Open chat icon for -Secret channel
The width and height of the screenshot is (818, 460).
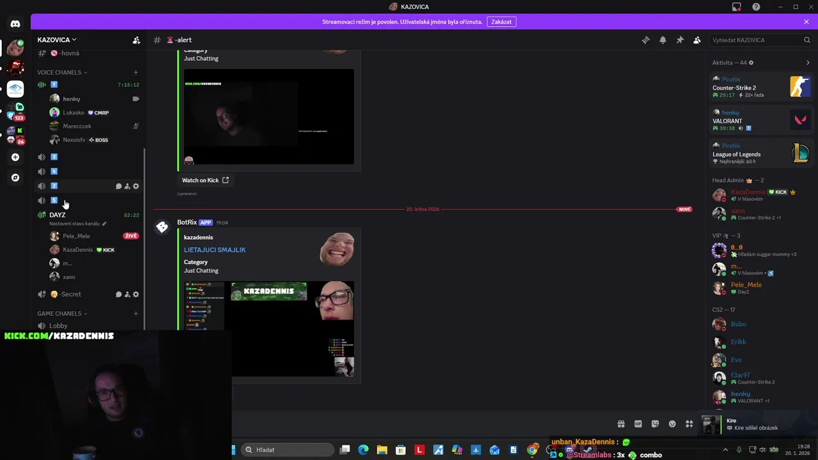tap(118, 295)
